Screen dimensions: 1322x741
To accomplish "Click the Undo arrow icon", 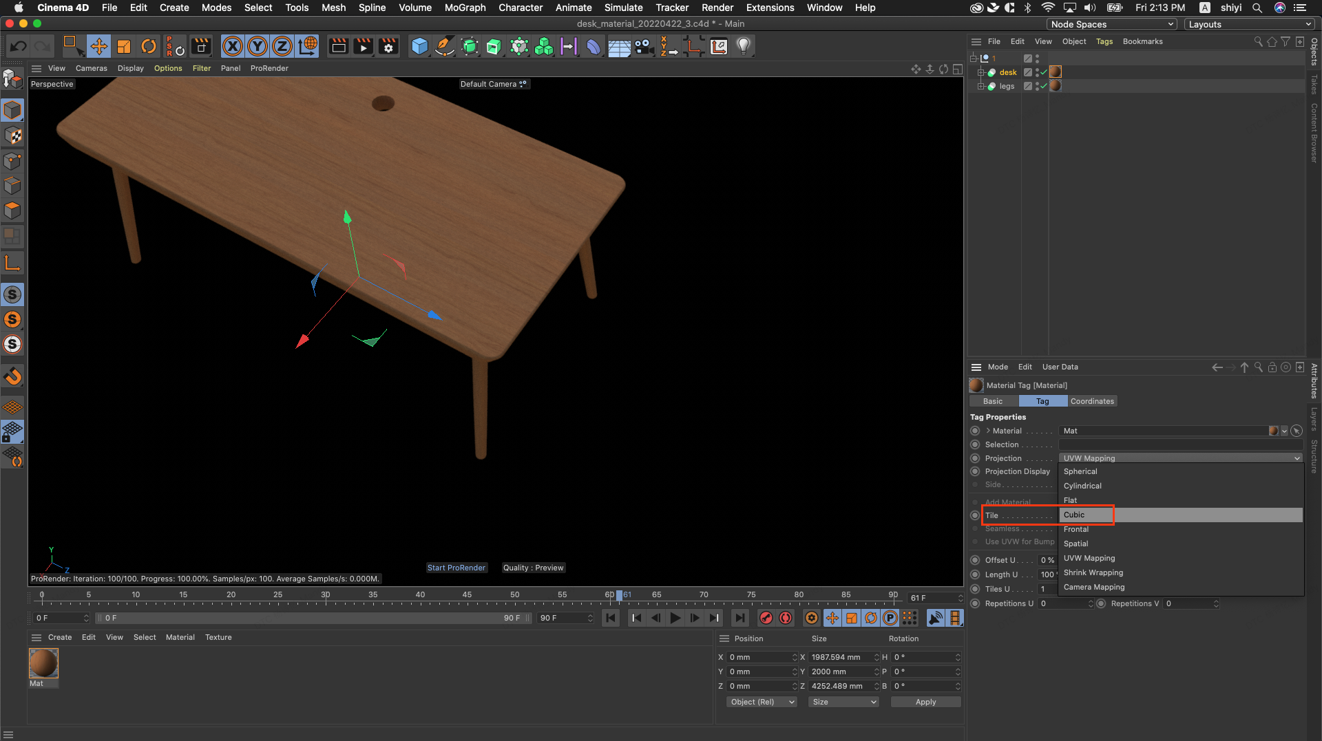I will [x=19, y=47].
